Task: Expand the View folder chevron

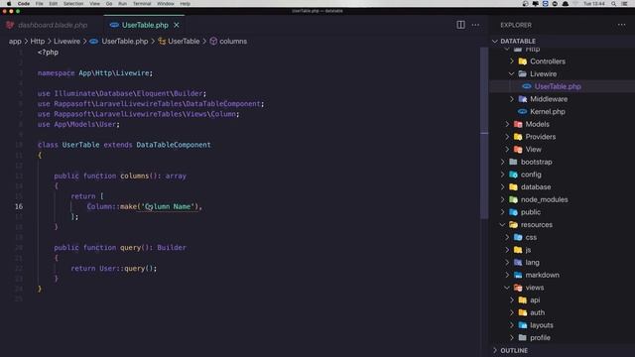Action: tap(507, 149)
